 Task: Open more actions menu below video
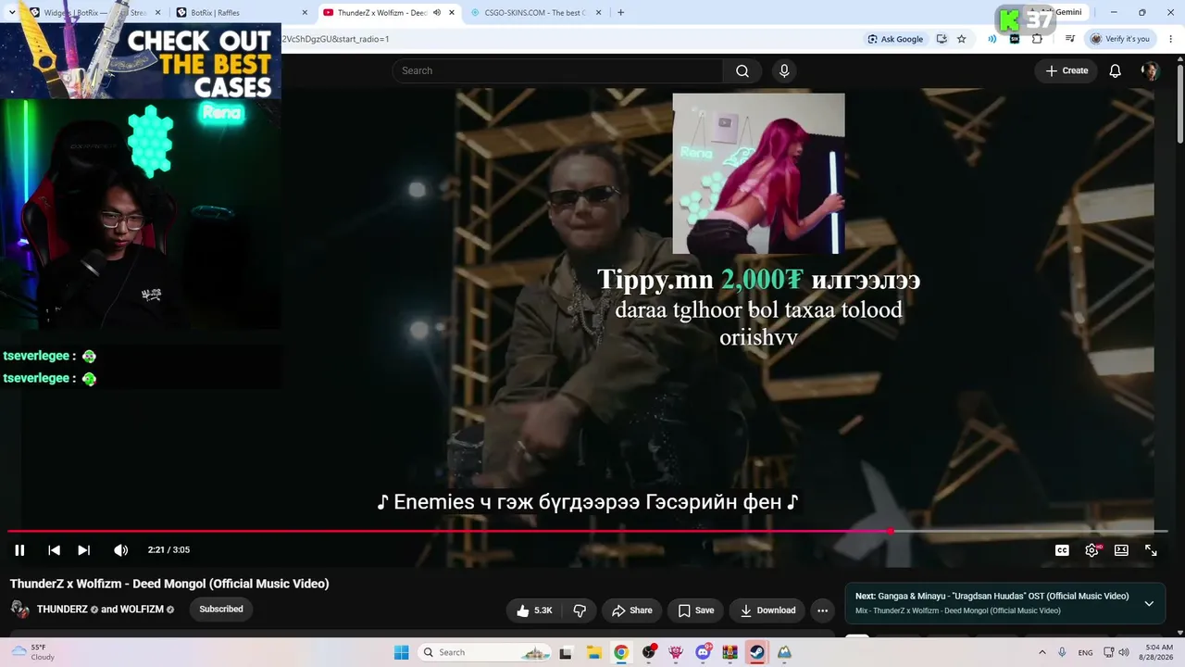click(822, 610)
